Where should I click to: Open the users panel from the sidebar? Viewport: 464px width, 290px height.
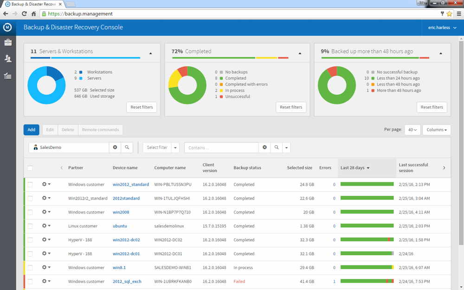point(7,58)
